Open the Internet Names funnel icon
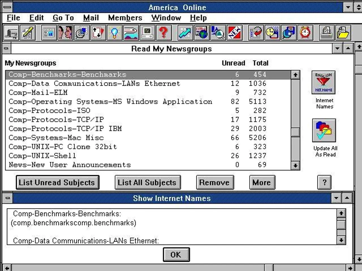362x271 pixels. pyautogui.click(x=324, y=82)
